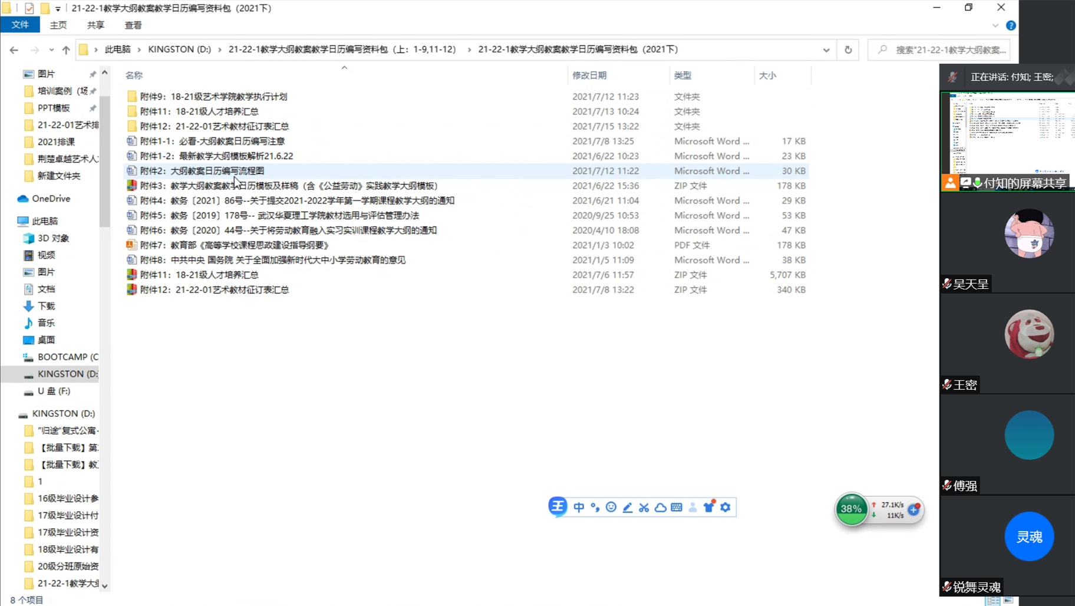The height and width of the screenshot is (606, 1075).
Task: Toggle microphone mute icon in meeting panel header
Action: pos(952,77)
